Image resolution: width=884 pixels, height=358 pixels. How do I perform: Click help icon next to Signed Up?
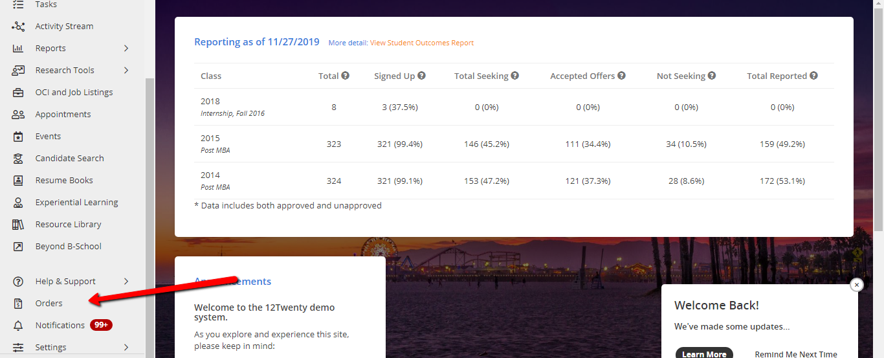coord(421,76)
